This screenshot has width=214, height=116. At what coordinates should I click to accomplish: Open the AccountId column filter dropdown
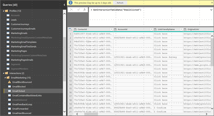151,29
